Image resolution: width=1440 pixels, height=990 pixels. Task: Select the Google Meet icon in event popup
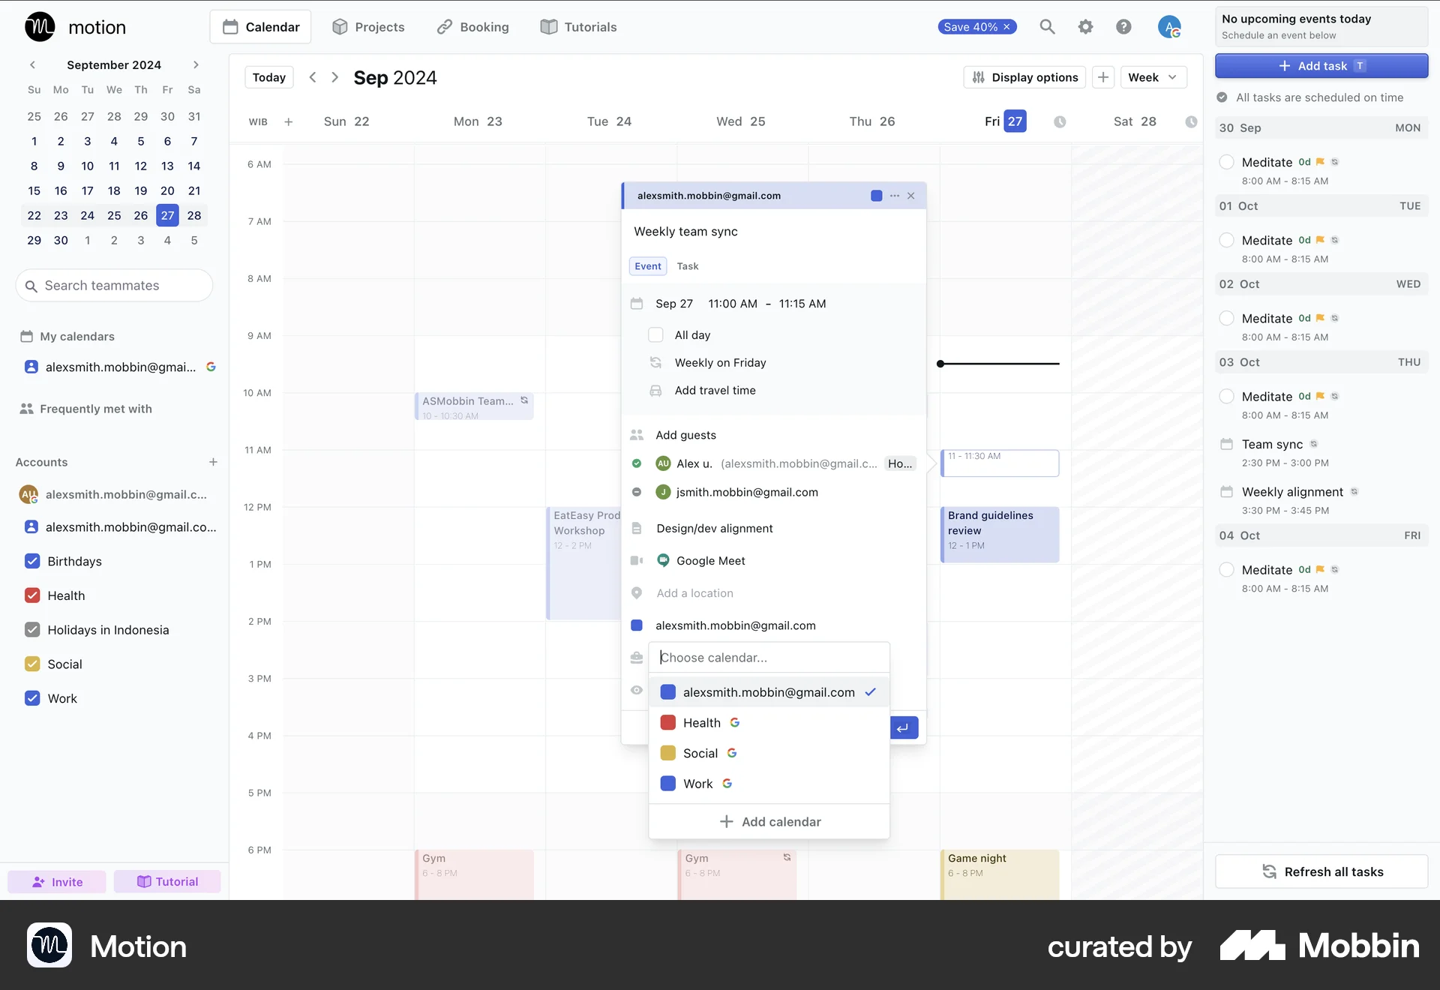[x=663, y=560]
